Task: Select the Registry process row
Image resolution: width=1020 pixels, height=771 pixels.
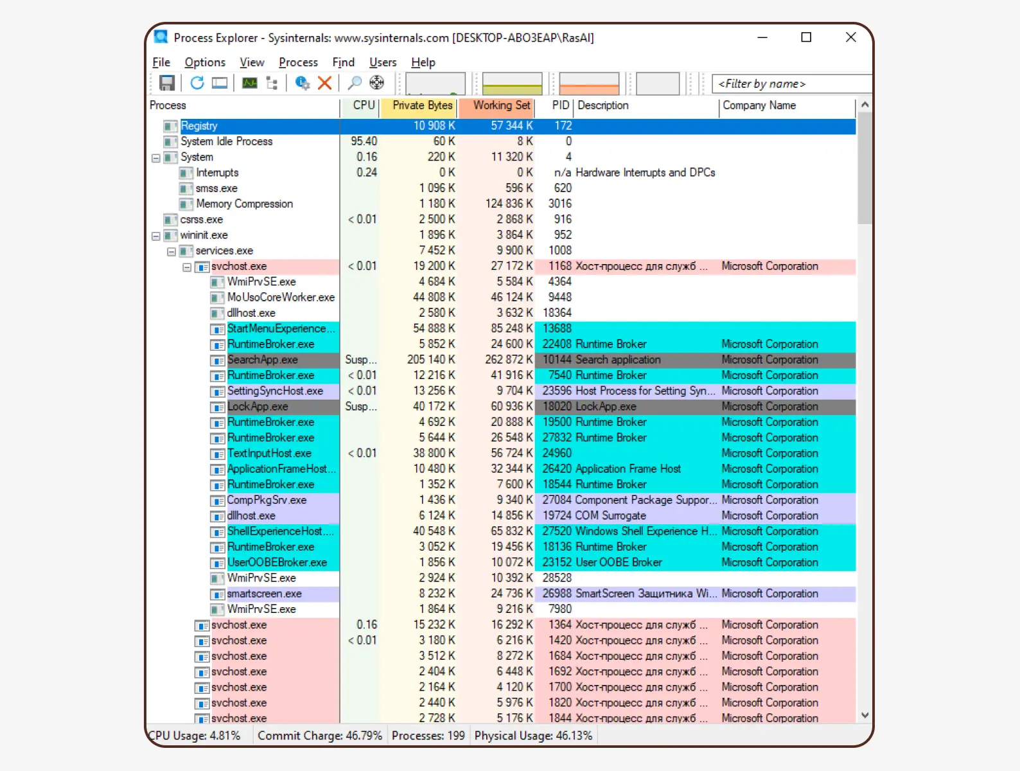Action: 502,126
